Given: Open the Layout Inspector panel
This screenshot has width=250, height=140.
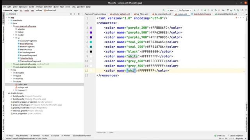Looking at the screenshot, I should (x=236, y=136).
